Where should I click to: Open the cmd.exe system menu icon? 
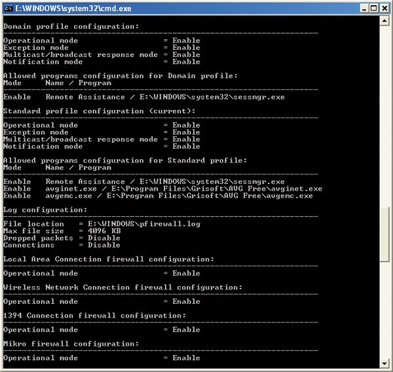[x=9, y=8]
